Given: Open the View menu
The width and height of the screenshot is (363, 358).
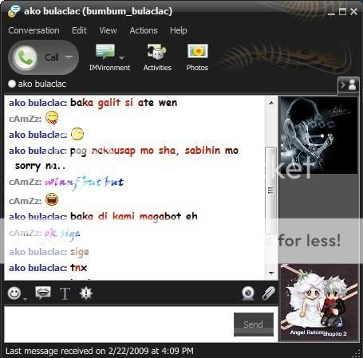Looking at the screenshot, I should [x=108, y=30].
